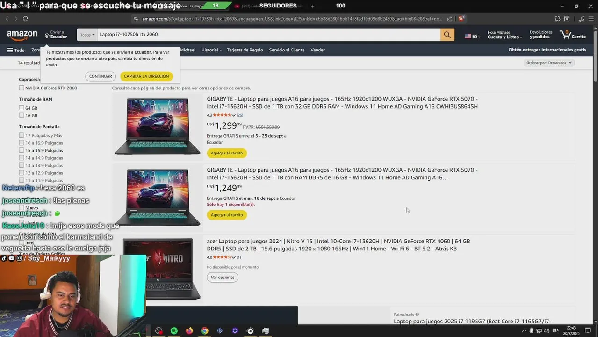The width and height of the screenshot is (598, 337).
Task: Open the Todos search category dropdown
Action: (87, 35)
